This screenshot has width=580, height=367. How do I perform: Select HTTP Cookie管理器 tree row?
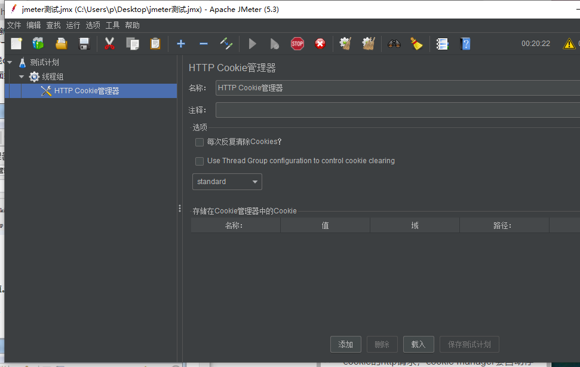[91, 91]
